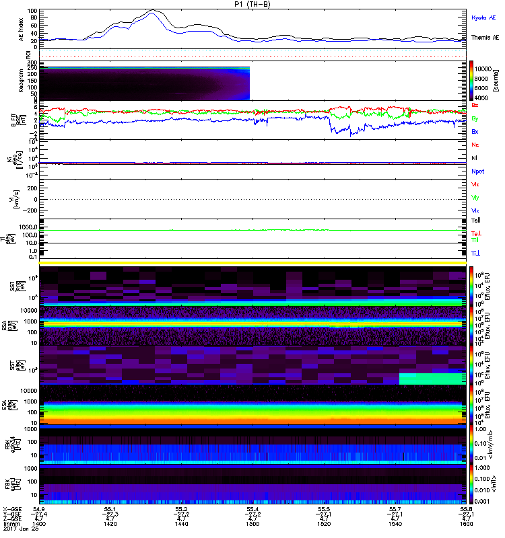Click the 1500 time tick label
Image resolution: width=505 pixels, height=538 pixels.
(252, 524)
